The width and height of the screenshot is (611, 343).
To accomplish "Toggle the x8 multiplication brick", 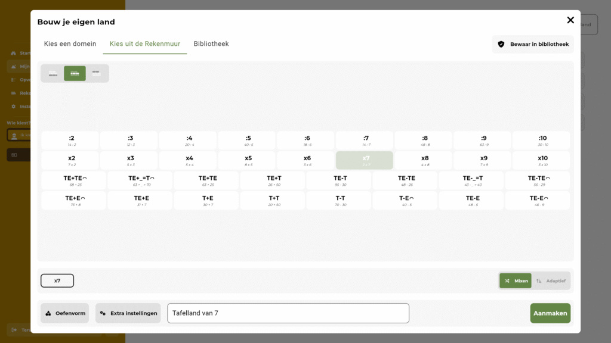I will (424, 161).
